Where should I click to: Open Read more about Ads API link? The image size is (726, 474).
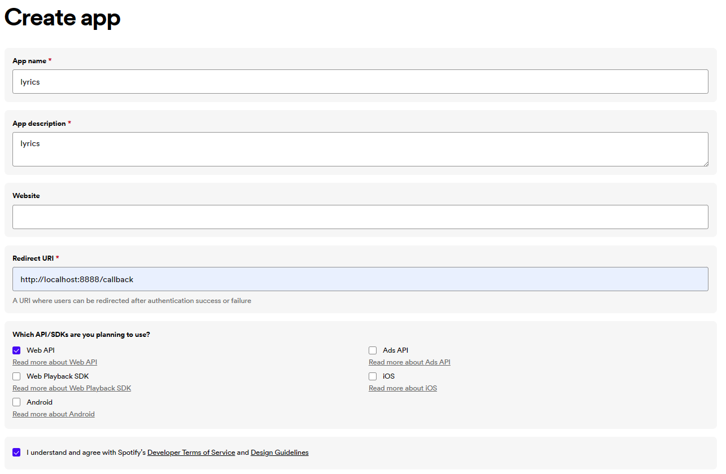tap(409, 362)
